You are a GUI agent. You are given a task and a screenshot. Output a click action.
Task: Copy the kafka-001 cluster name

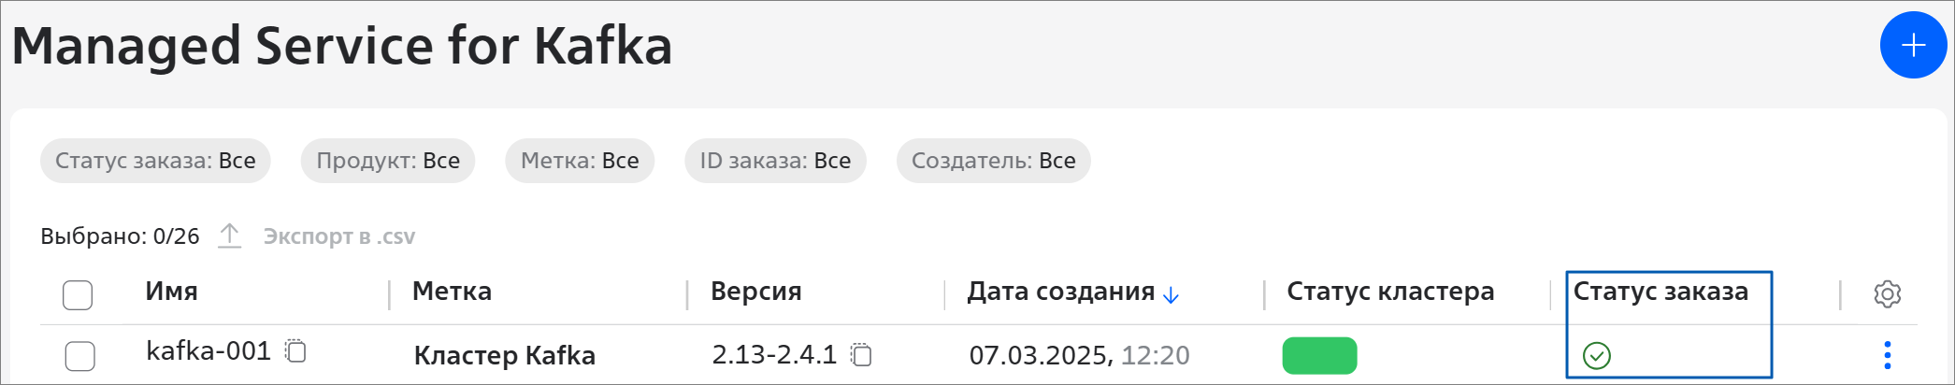(x=296, y=351)
